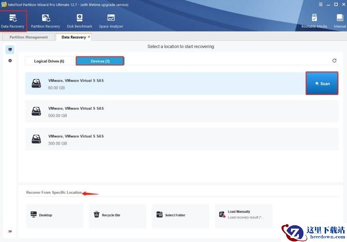Choose Select Folder to recover from
This screenshot has width=347, height=242.
pos(180,216)
